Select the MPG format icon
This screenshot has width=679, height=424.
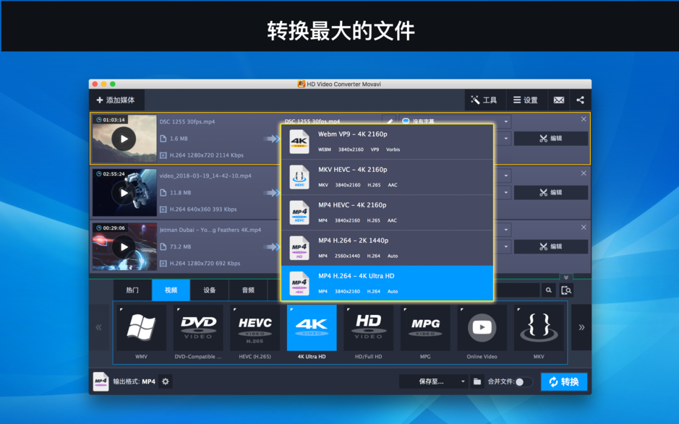tap(425, 327)
